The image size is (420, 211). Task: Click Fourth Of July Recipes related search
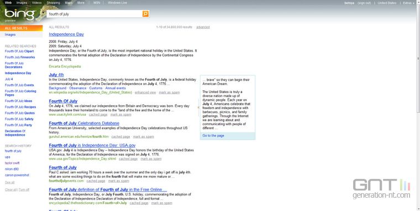pos(20,107)
